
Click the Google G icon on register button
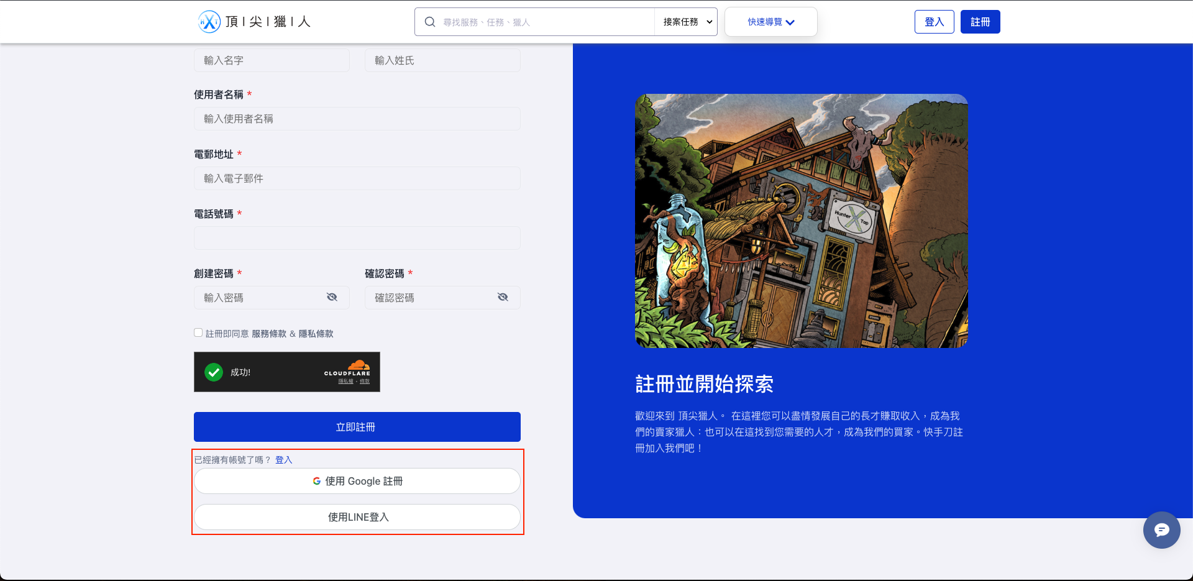(316, 480)
